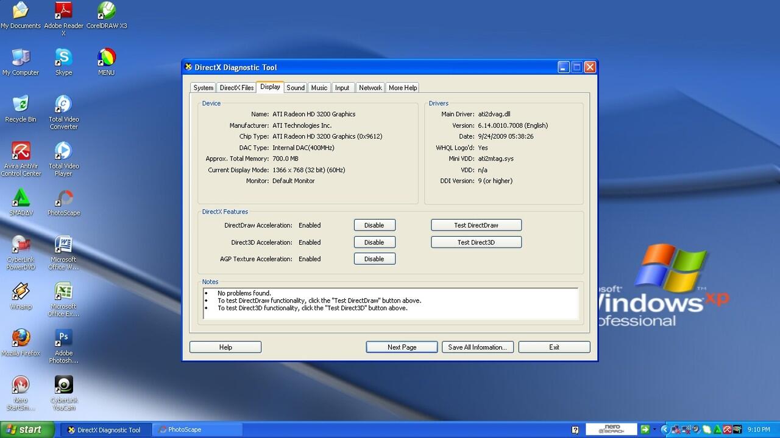Launch CyberLink YouCam shortcut
The width and height of the screenshot is (780, 438).
tap(63, 393)
